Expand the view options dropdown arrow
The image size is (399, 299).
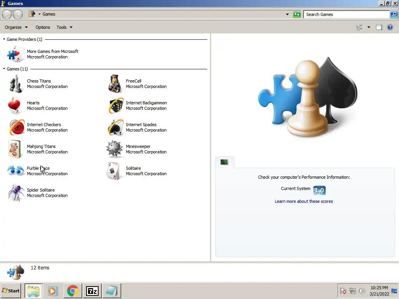tap(369, 27)
